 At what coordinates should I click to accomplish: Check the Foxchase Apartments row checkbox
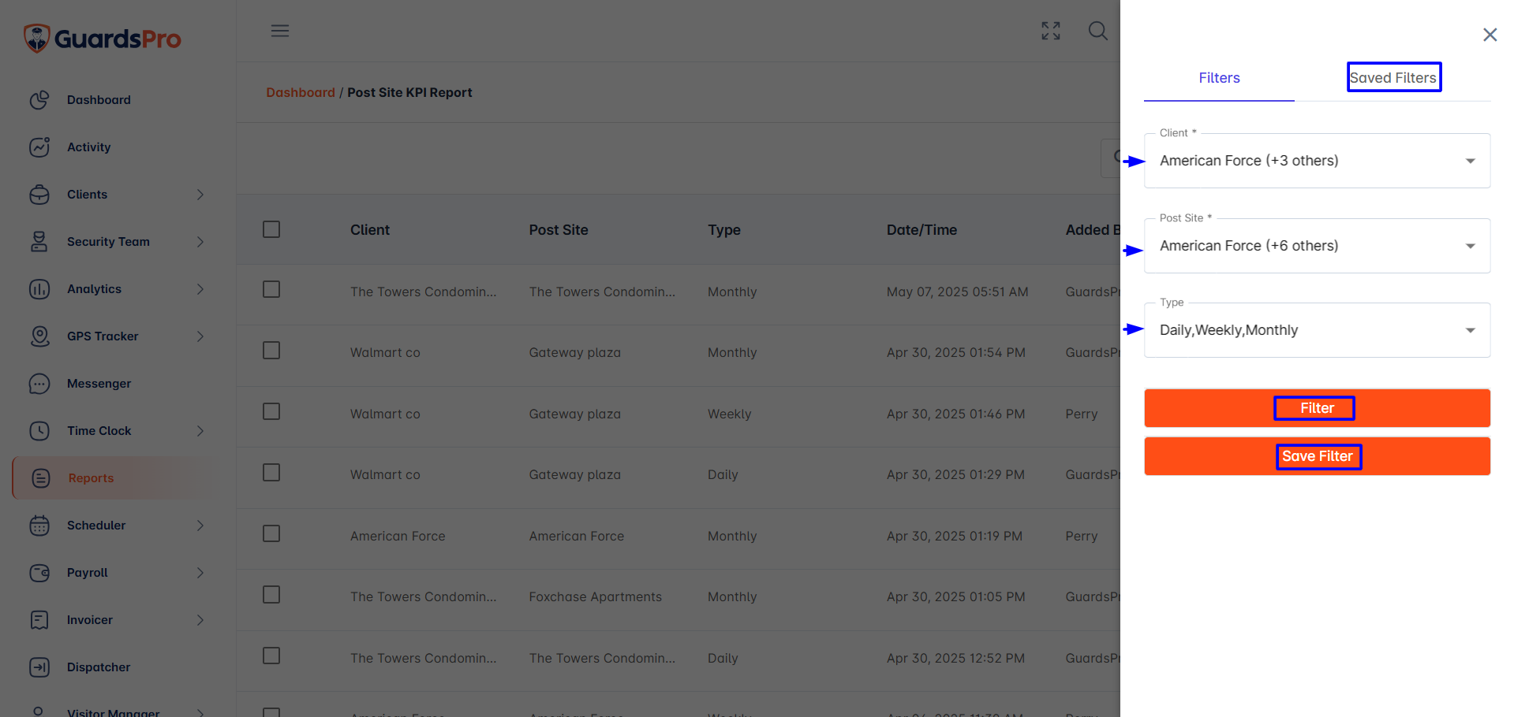(271, 594)
